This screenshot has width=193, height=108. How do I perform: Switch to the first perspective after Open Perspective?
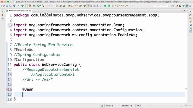pos(177,6)
